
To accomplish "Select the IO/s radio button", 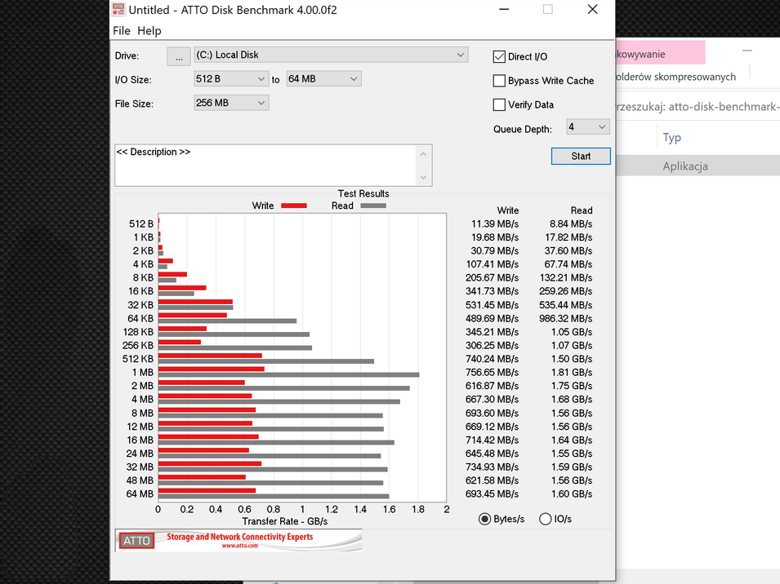I will (546, 519).
